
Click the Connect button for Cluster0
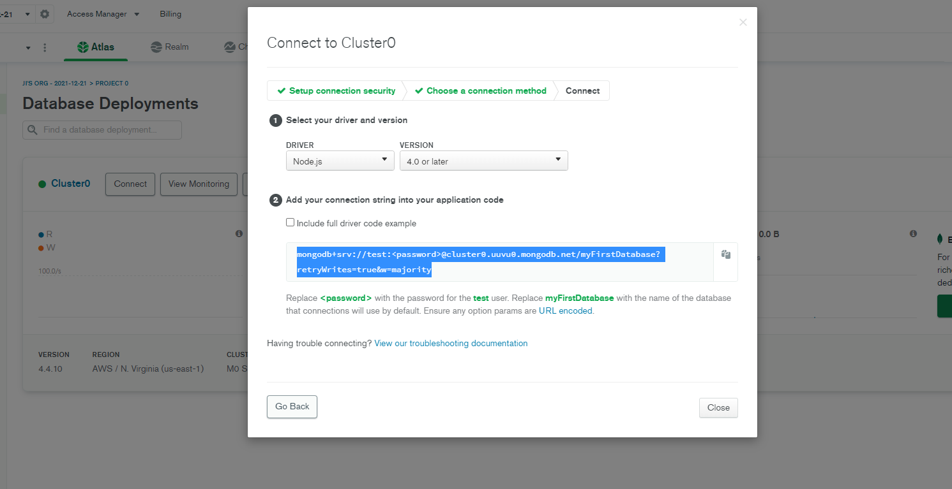point(130,184)
